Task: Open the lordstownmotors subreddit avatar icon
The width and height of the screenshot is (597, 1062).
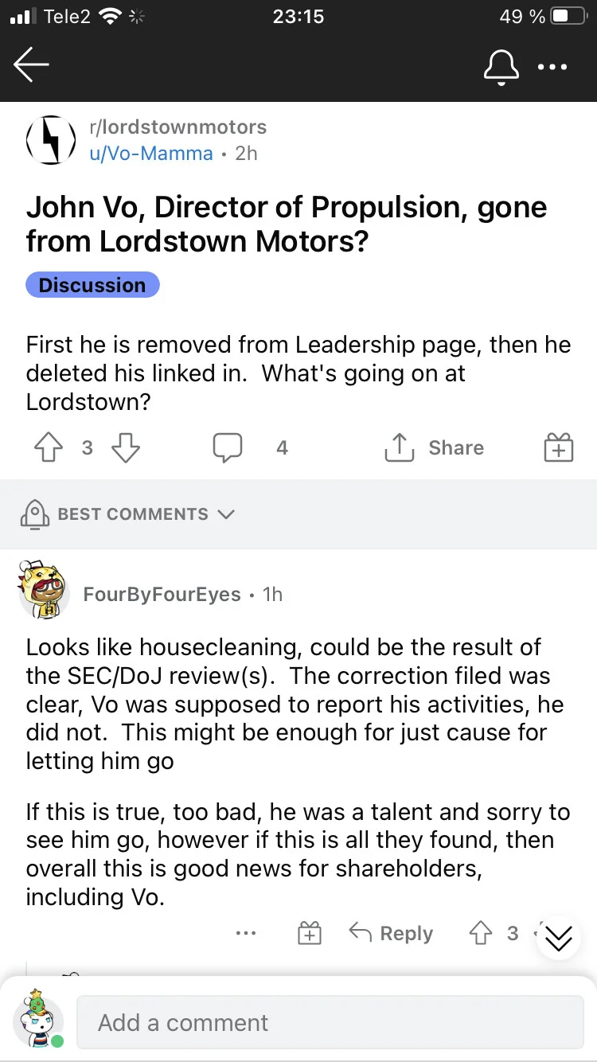Action: [x=51, y=140]
